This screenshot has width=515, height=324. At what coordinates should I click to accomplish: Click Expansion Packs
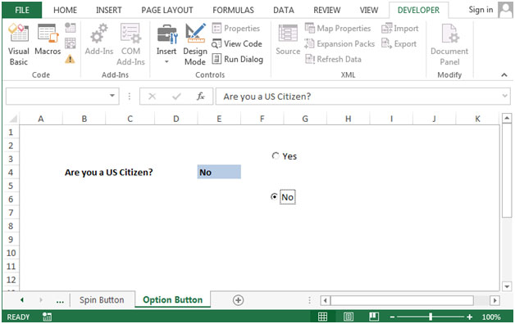coord(340,43)
